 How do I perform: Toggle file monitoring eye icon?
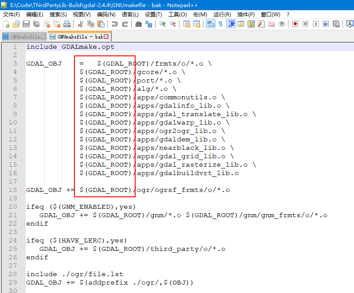tap(281, 24)
